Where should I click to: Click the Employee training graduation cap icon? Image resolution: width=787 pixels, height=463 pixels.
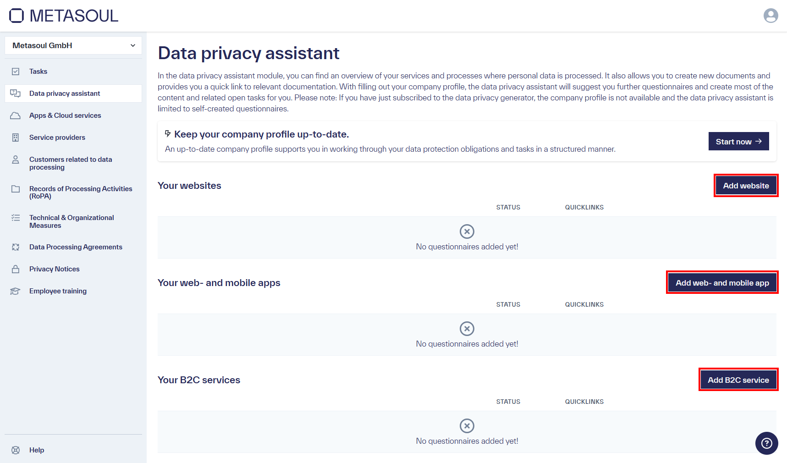pyautogui.click(x=16, y=291)
